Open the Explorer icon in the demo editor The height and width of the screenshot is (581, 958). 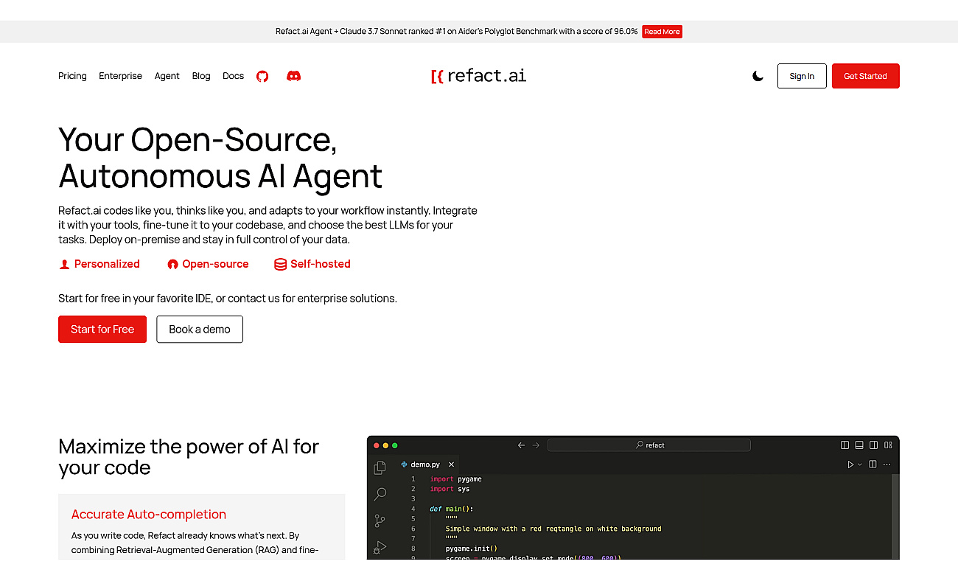point(380,467)
